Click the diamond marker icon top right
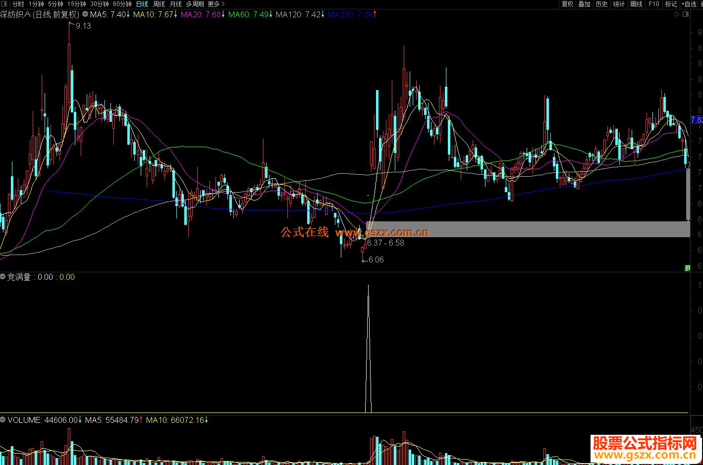The image size is (703, 465). click(677, 14)
